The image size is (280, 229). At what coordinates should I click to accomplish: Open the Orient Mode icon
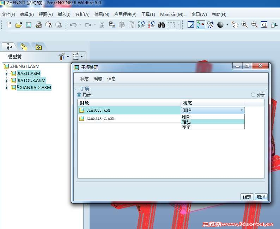tap(211, 25)
